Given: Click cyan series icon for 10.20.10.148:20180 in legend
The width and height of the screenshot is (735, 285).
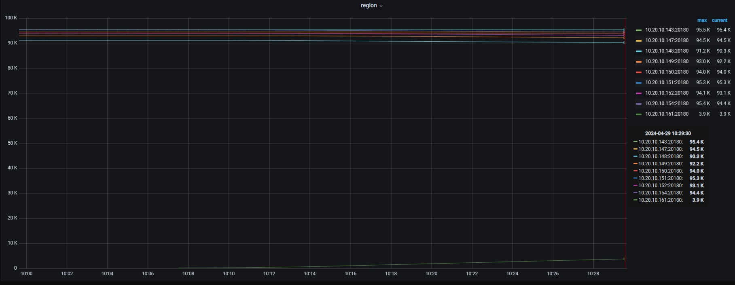Looking at the screenshot, I should pyautogui.click(x=639, y=51).
